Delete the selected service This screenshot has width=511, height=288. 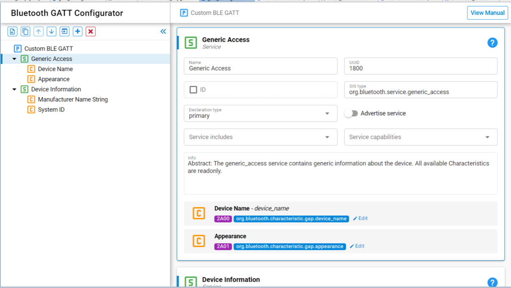click(90, 31)
